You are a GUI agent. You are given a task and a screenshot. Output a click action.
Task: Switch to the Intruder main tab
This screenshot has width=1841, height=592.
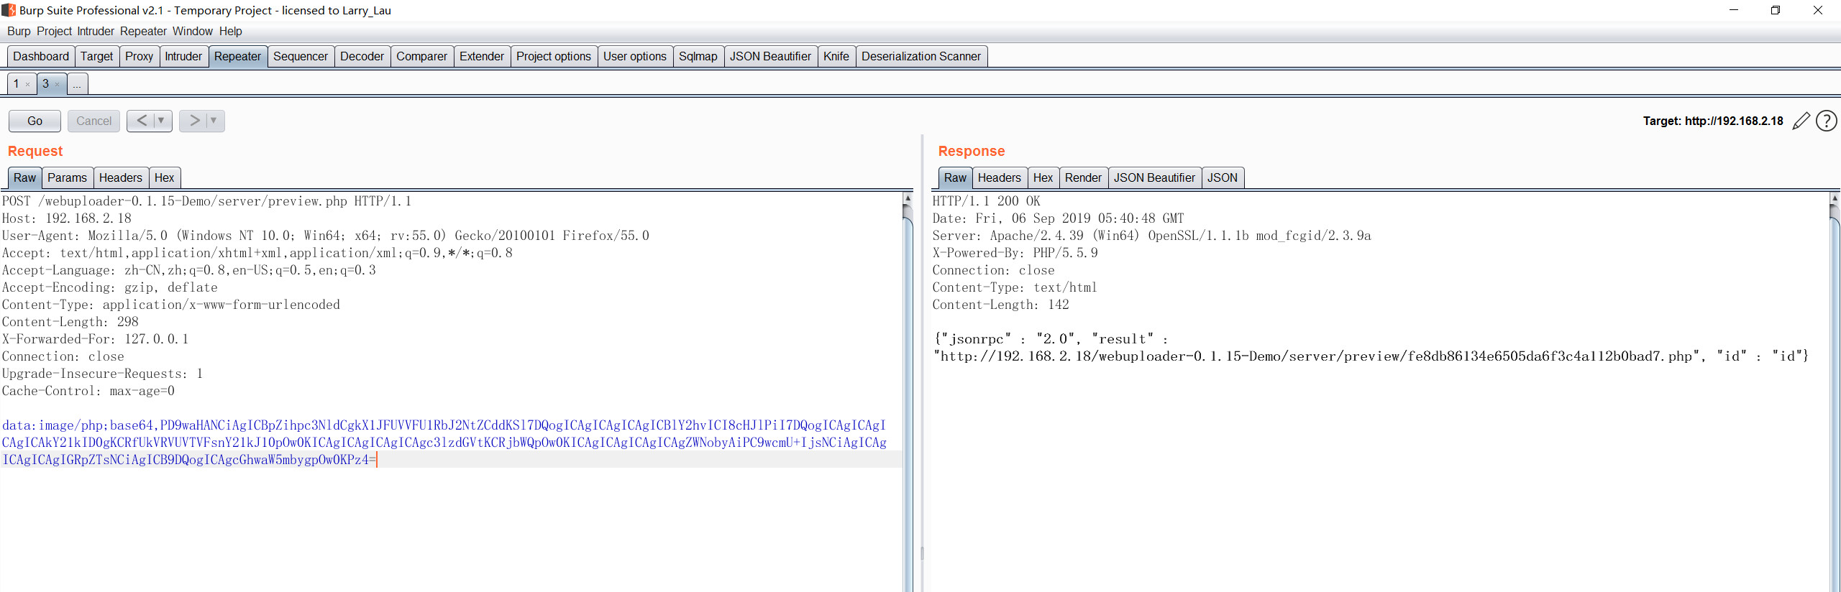183,57
